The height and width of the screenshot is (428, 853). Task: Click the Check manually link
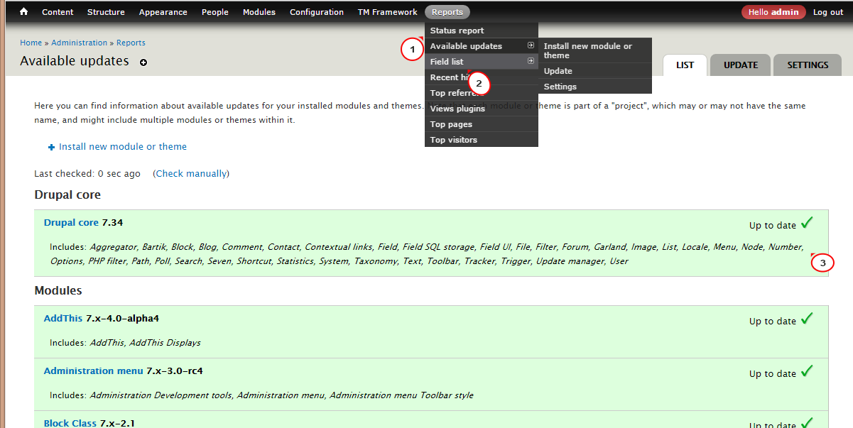191,173
